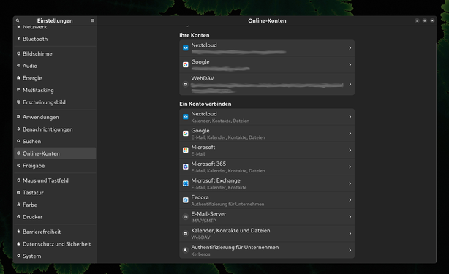Click the System gear icon

tap(18, 256)
